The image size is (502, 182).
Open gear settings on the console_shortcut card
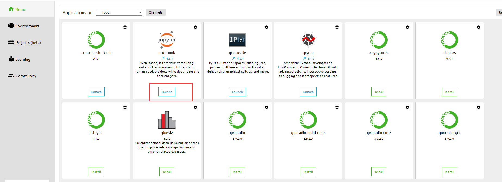tap(125, 27)
